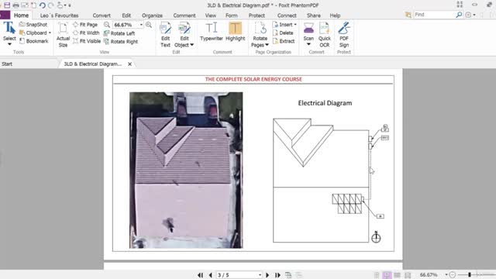
Task: Open the Share ribbon tab
Action: (313, 15)
